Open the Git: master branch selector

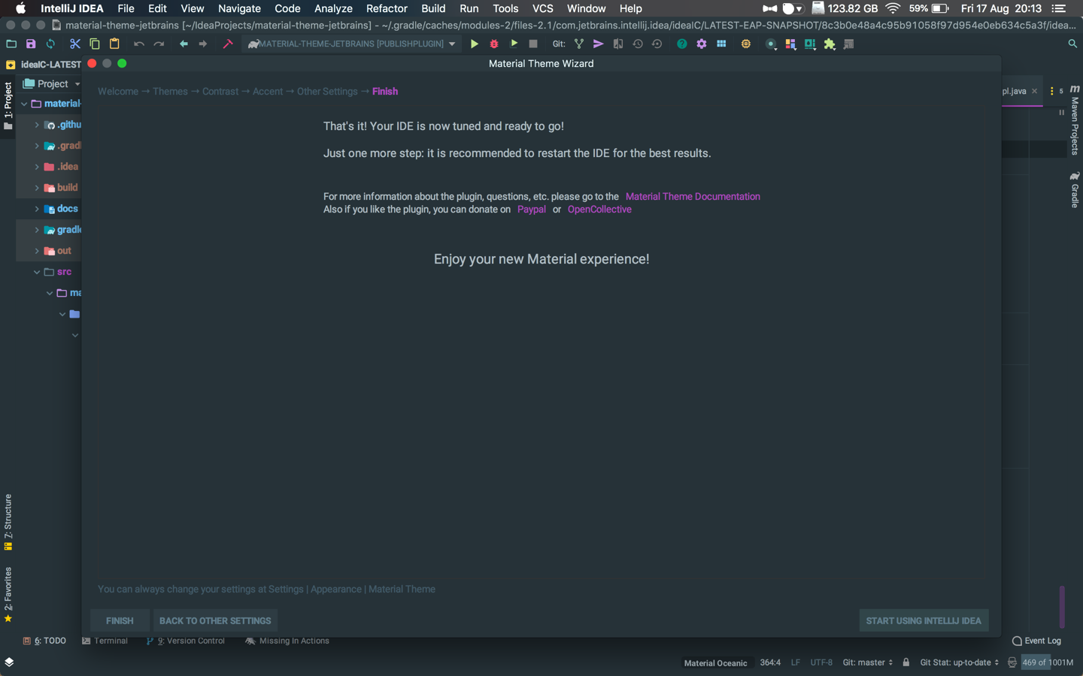[868, 662]
